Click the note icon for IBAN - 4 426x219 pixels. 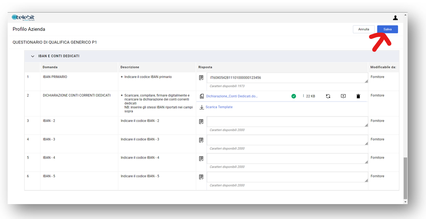pyautogui.click(x=201, y=159)
